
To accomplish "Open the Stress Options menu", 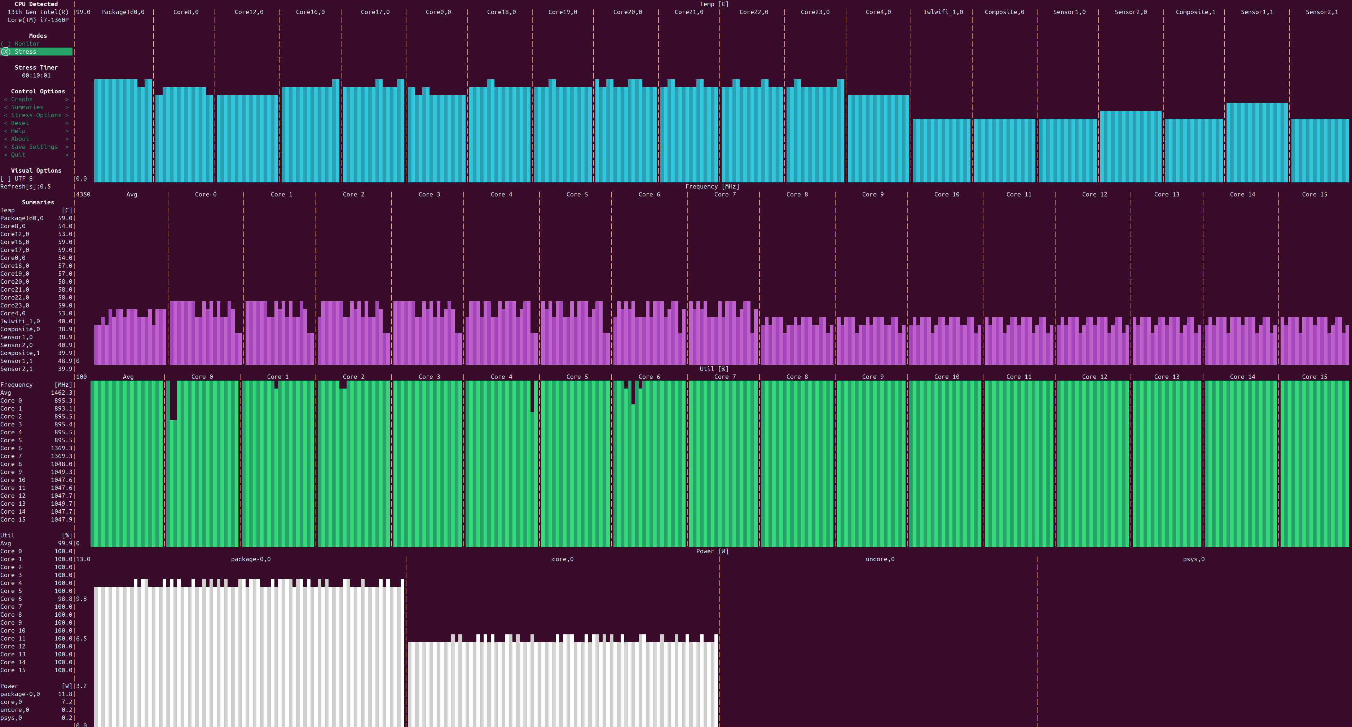I will [x=36, y=115].
